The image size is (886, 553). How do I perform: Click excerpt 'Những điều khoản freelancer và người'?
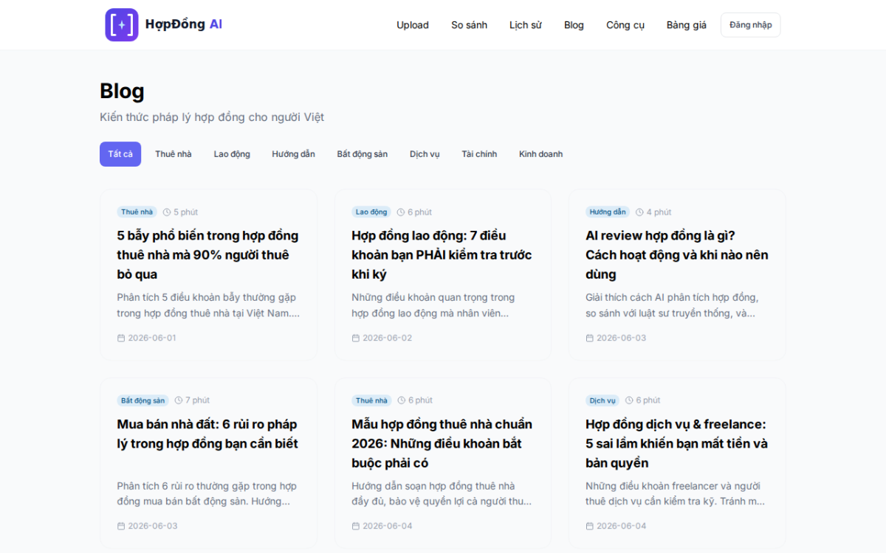point(676,494)
